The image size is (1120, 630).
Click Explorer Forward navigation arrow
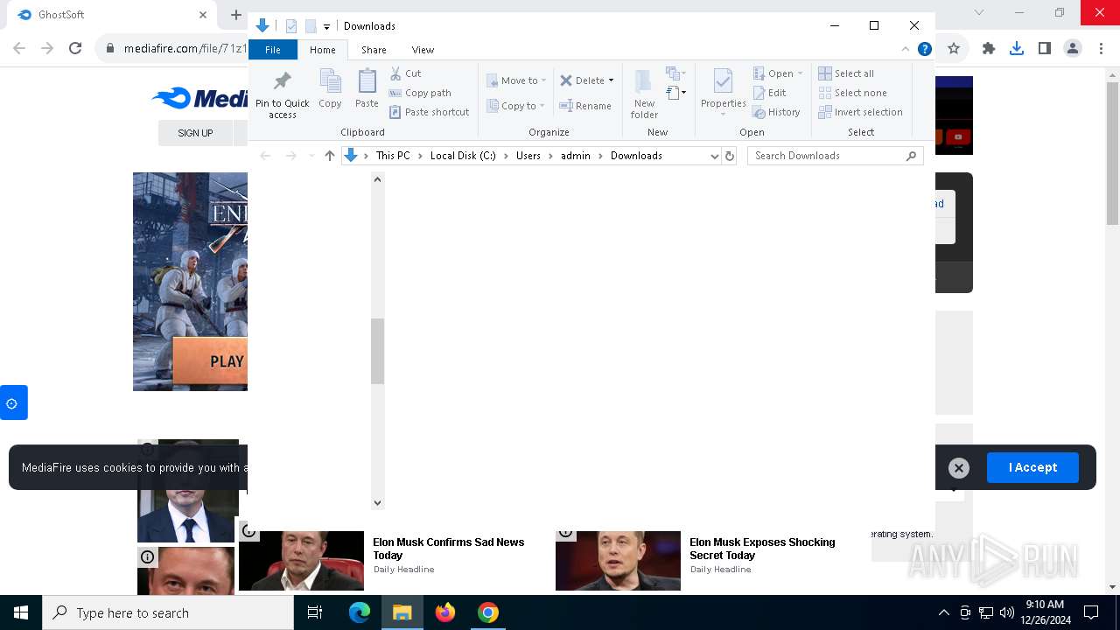click(x=291, y=156)
